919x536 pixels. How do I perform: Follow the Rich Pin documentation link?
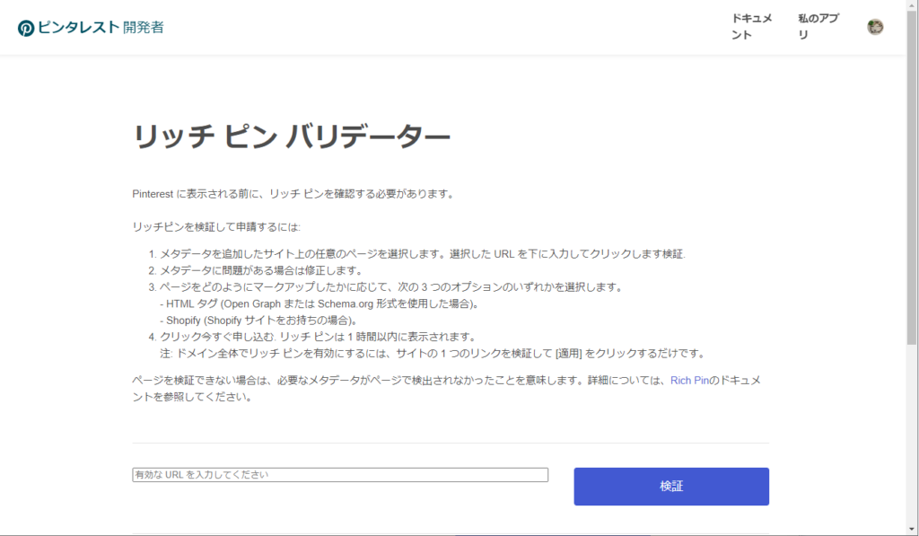point(689,381)
